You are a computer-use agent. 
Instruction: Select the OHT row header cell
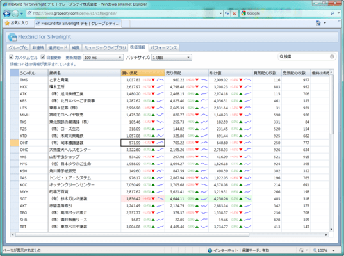[x=14, y=143]
